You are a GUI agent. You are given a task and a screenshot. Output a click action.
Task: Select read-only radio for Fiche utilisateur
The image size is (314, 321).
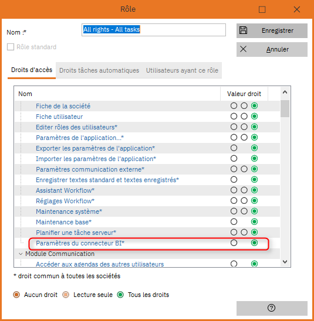[244, 117]
